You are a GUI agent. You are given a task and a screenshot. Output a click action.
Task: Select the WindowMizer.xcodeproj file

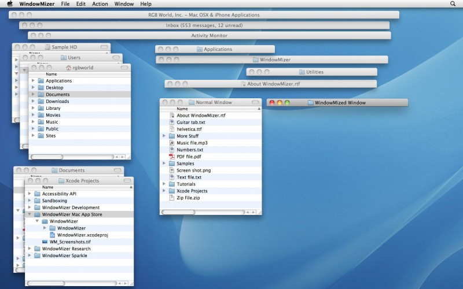82,235
